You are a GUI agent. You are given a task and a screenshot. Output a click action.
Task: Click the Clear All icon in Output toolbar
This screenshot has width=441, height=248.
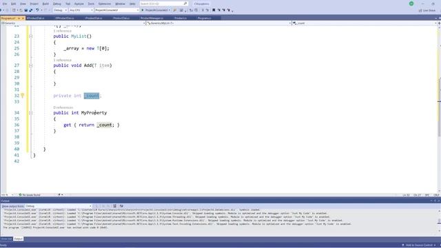click(x=115, y=206)
